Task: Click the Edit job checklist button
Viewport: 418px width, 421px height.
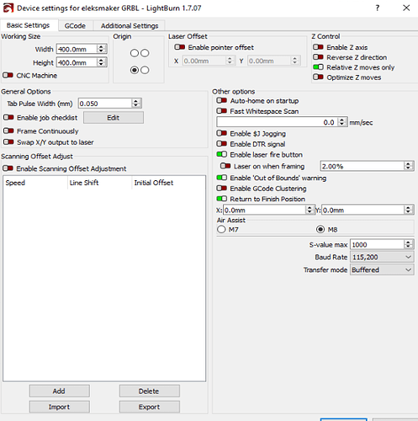Action: [114, 118]
